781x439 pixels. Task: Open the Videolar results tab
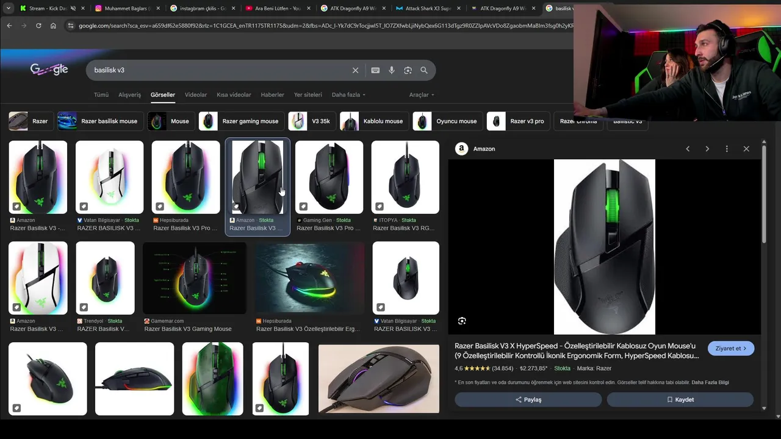click(x=196, y=95)
